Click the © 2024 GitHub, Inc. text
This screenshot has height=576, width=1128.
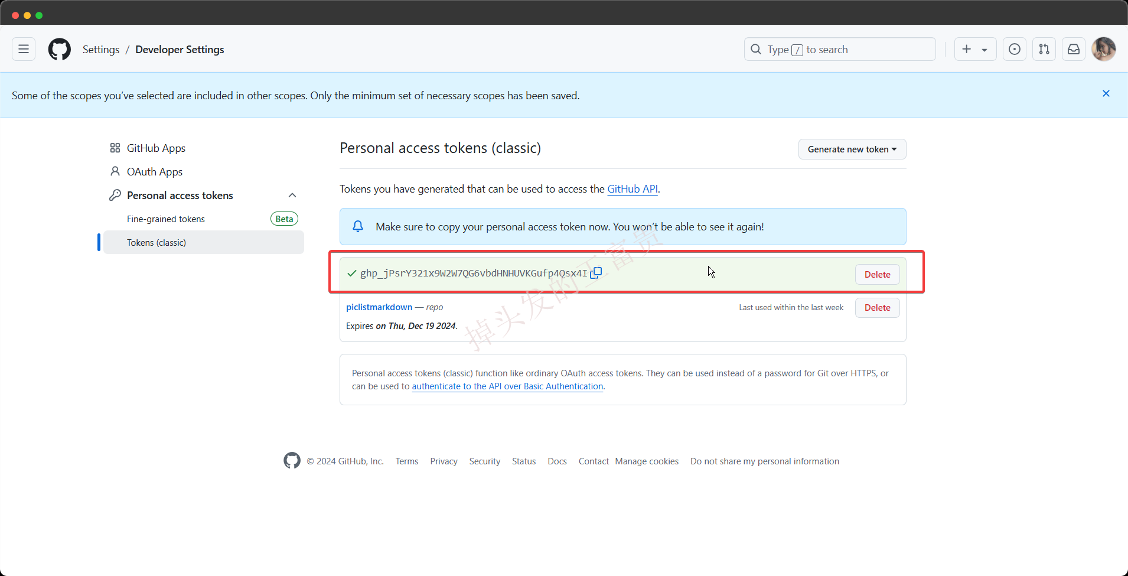[345, 461]
